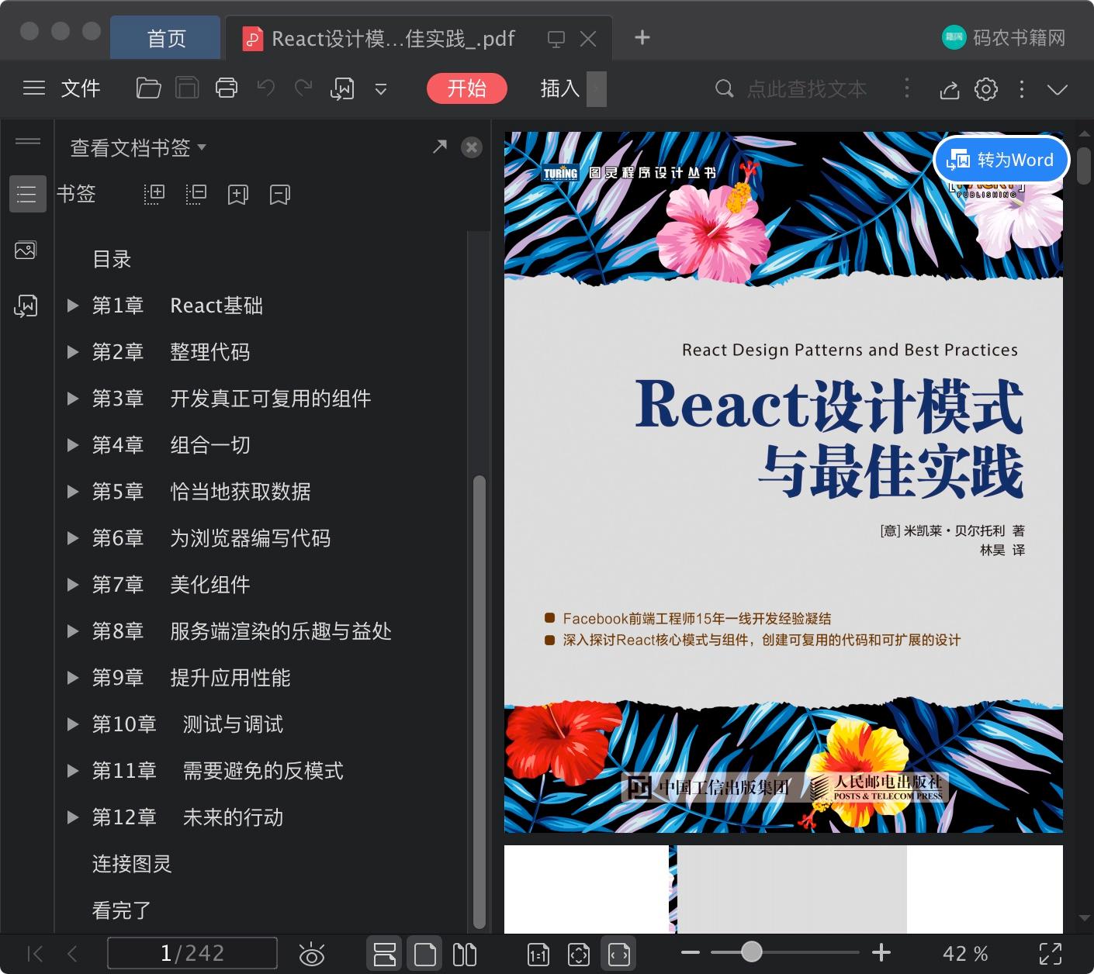The image size is (1094, 974).
Task: Click the redo arrow icon
Action: point(303,88)
